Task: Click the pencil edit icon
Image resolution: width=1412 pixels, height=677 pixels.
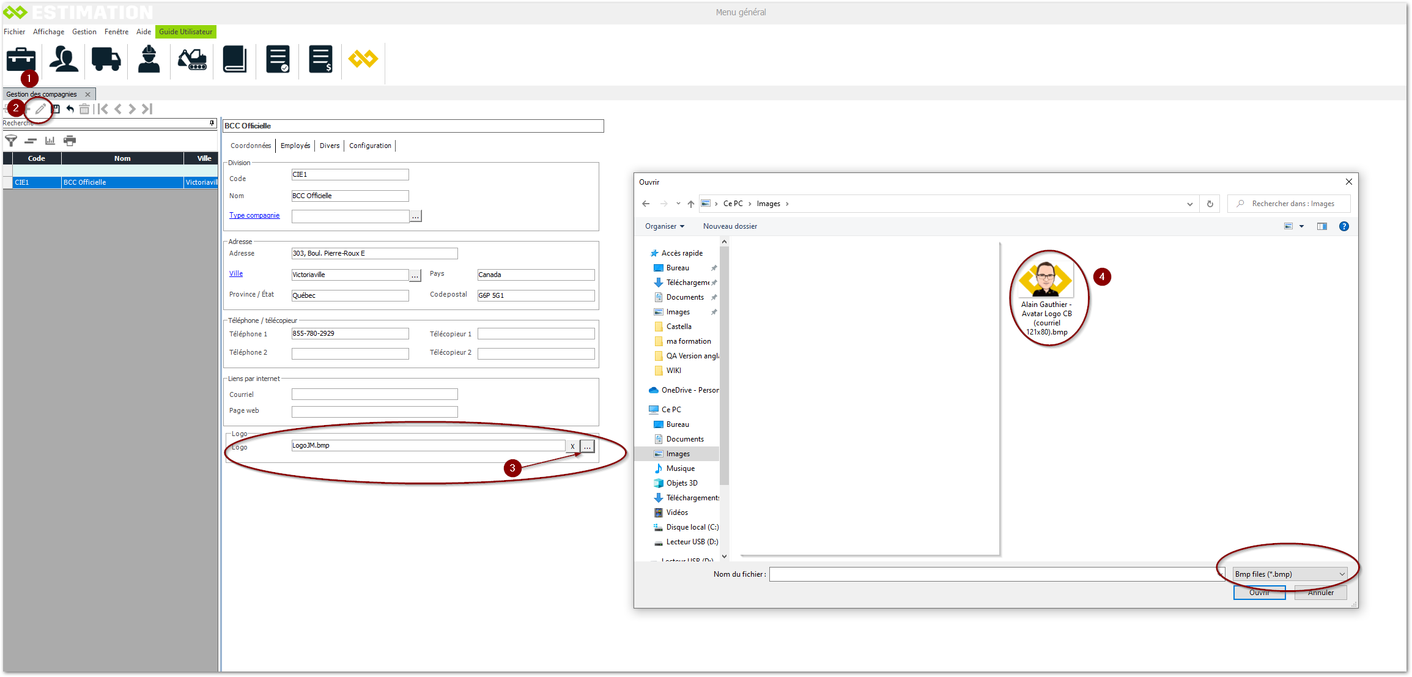Action: click(40, 109)
